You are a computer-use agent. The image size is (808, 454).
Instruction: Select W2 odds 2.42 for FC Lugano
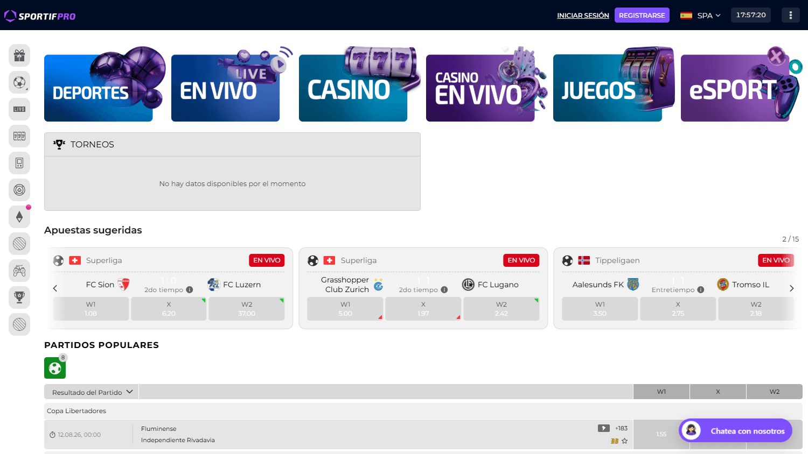point(501,309)
